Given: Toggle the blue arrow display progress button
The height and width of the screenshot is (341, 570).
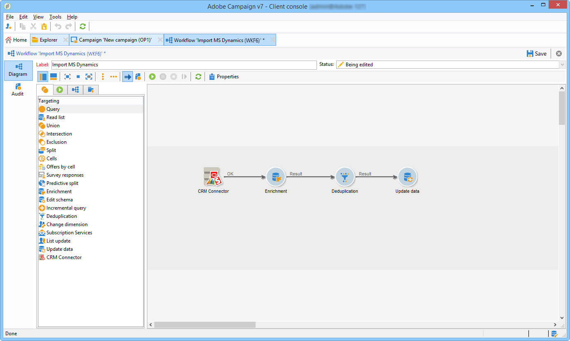Looking at the screenshot, I should [x=128, y=77].
